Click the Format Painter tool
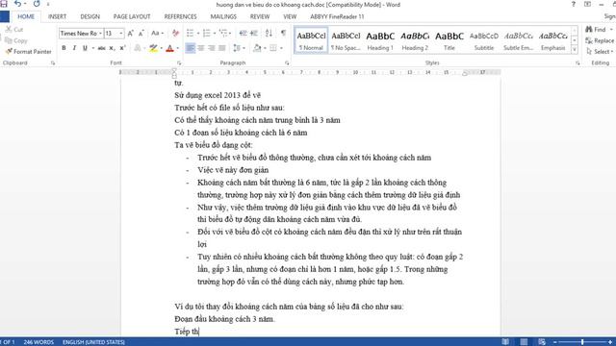Screen dimensions: 616x346 (29, 51)
